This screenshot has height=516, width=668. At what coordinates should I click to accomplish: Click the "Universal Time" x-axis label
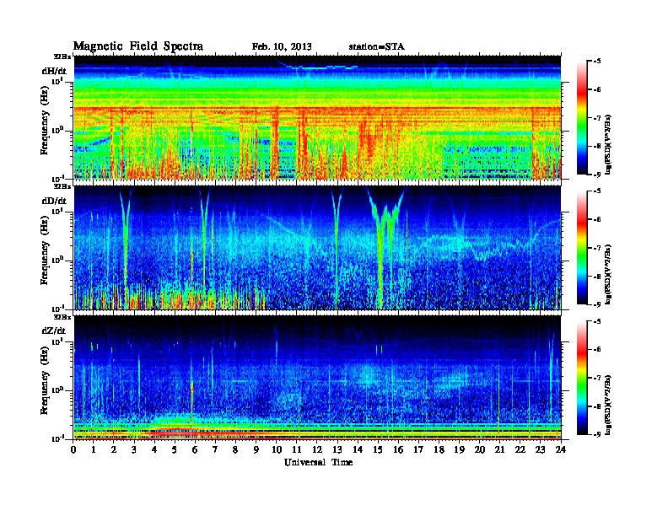coord(319,462)
